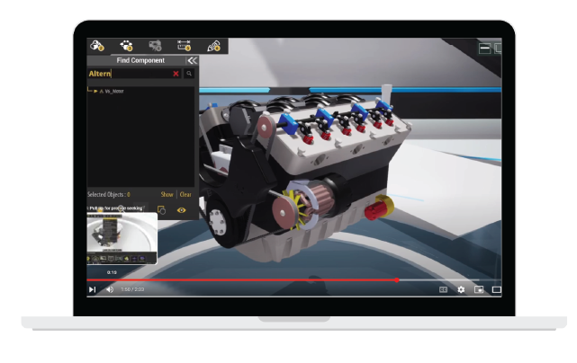Toggle video subtitles/captions button
The width and height of the screenshot is (577, 363).
[443, 289]
